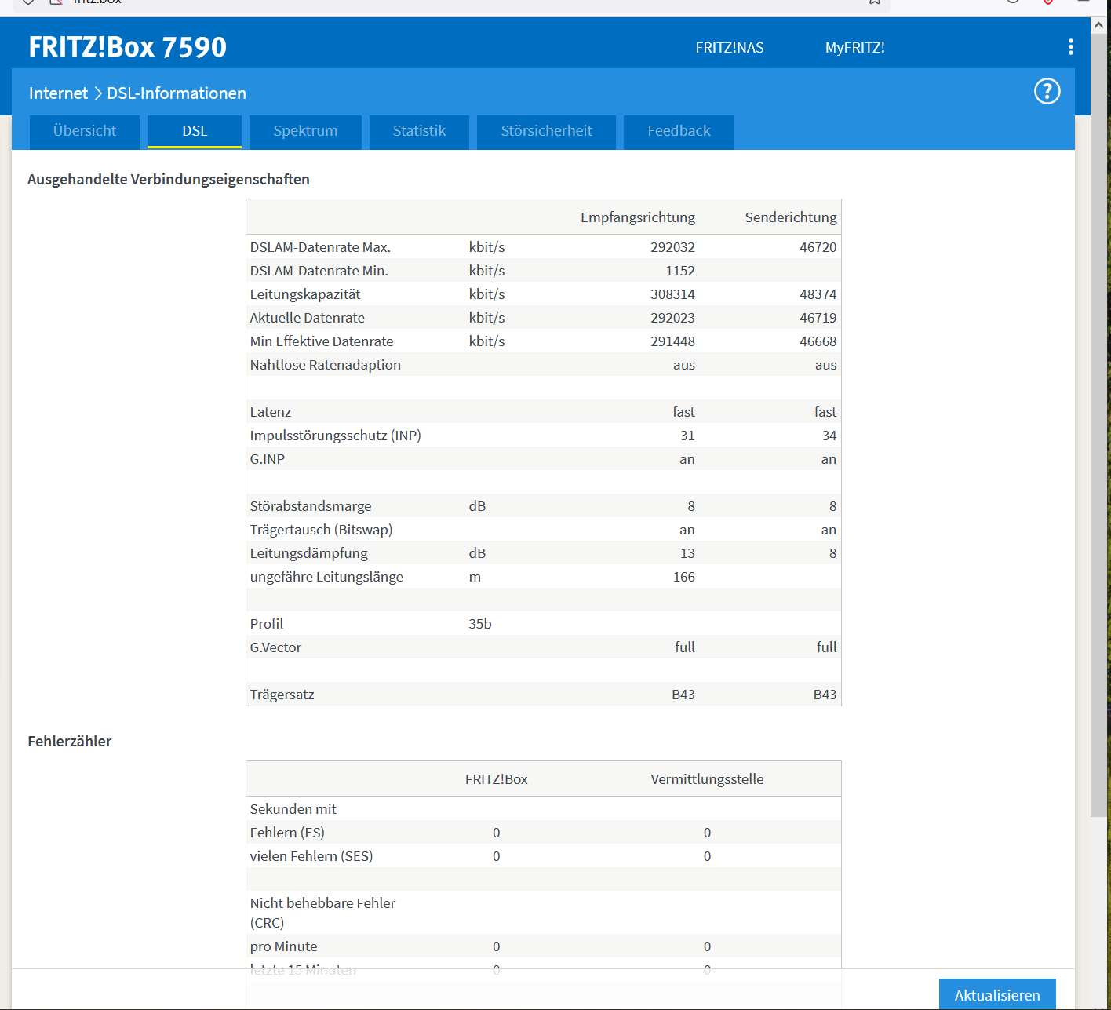Click the INP value 34
This screenshot has height=1010, width=1111.
tap(829, 436)
